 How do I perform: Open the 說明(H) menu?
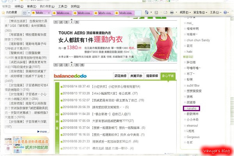pos(75,6)
